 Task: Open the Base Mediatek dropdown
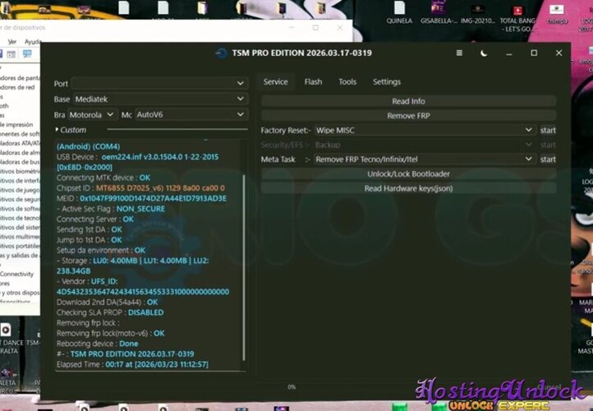click(159, 99)
